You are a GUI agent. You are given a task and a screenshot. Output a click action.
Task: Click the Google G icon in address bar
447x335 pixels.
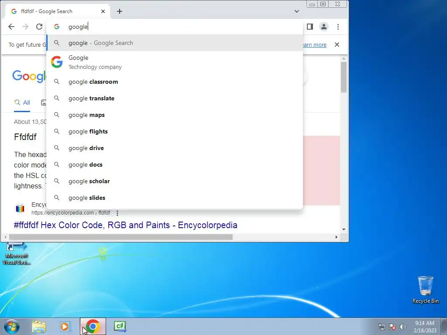click(x=57, y=27)
